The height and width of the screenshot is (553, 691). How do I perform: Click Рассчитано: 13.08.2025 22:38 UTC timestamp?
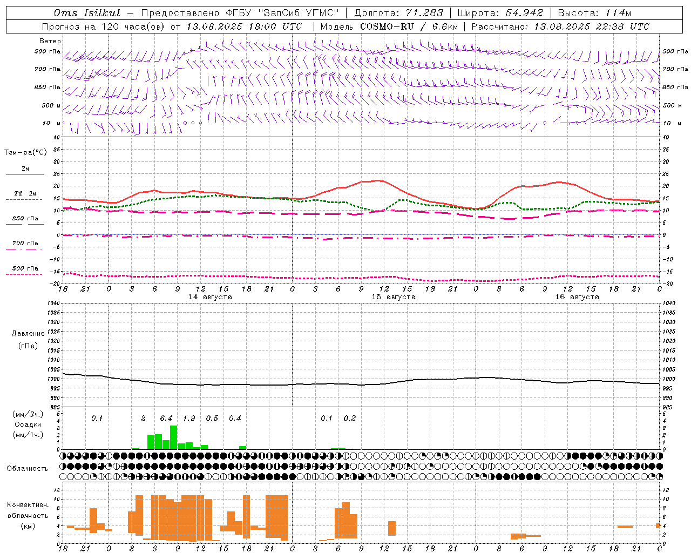pos(560,26)
